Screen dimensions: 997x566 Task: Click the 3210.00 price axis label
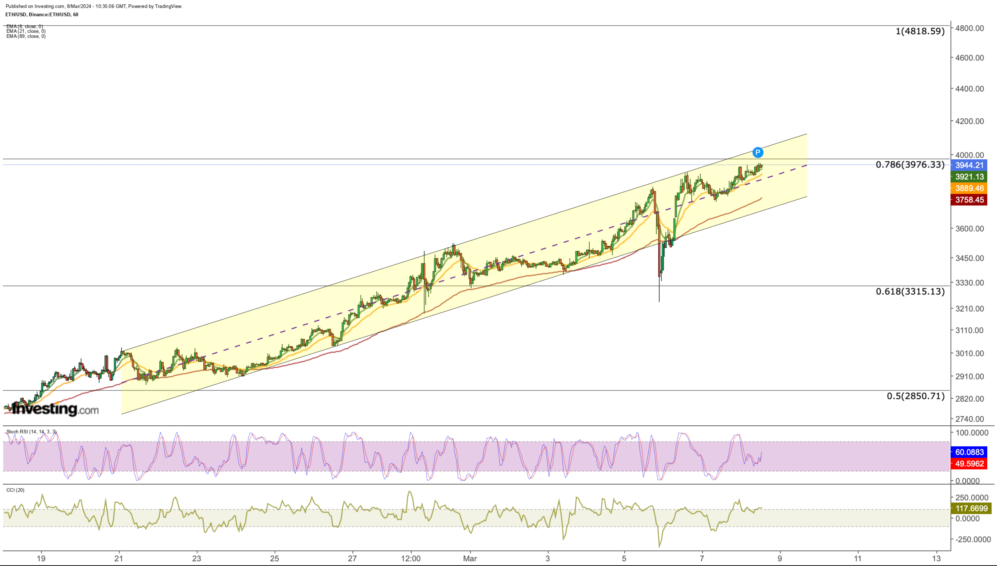pyautogui.click(x=969, y=309)
